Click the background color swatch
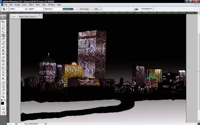 pos(5,105)
